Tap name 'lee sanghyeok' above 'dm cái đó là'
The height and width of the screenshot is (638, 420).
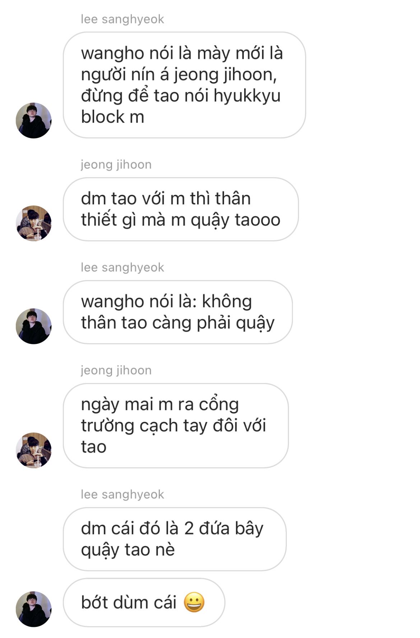click(122, 495)
